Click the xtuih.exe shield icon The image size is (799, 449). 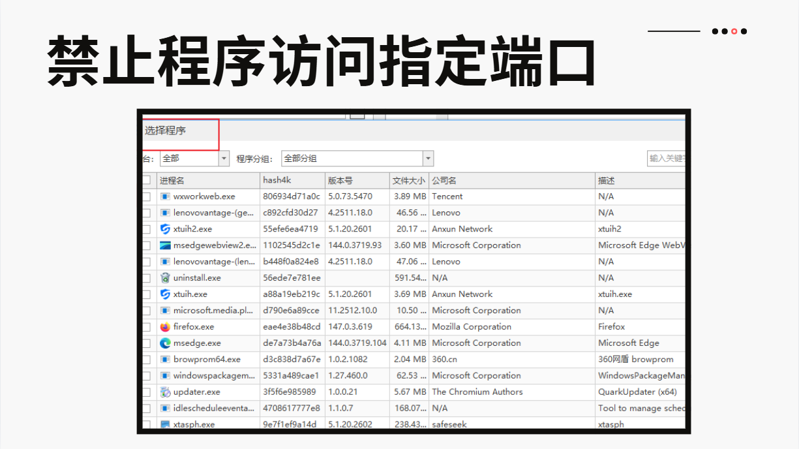point(165,294)
